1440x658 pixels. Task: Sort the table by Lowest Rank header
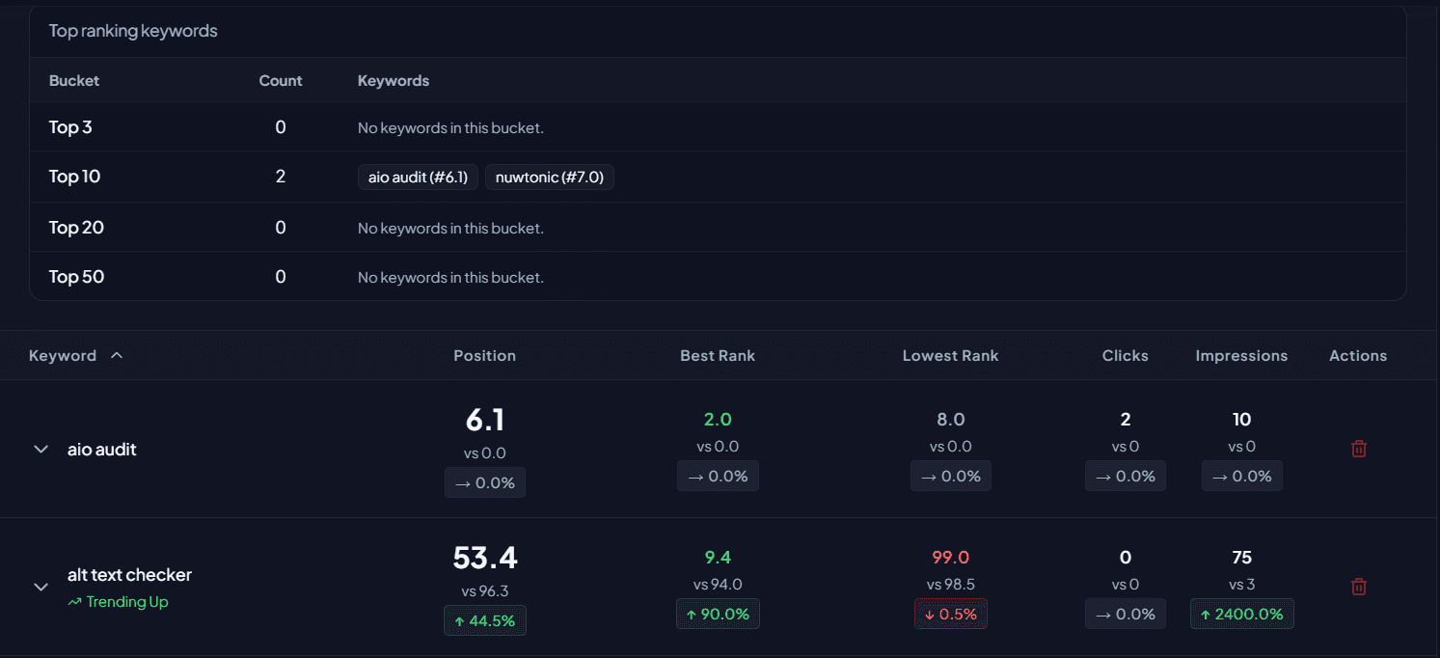coord(950,356)
